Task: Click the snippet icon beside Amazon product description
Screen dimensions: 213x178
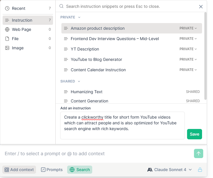Action: [x=66, y=28]
